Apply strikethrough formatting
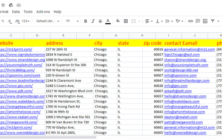 coord(100,21)
